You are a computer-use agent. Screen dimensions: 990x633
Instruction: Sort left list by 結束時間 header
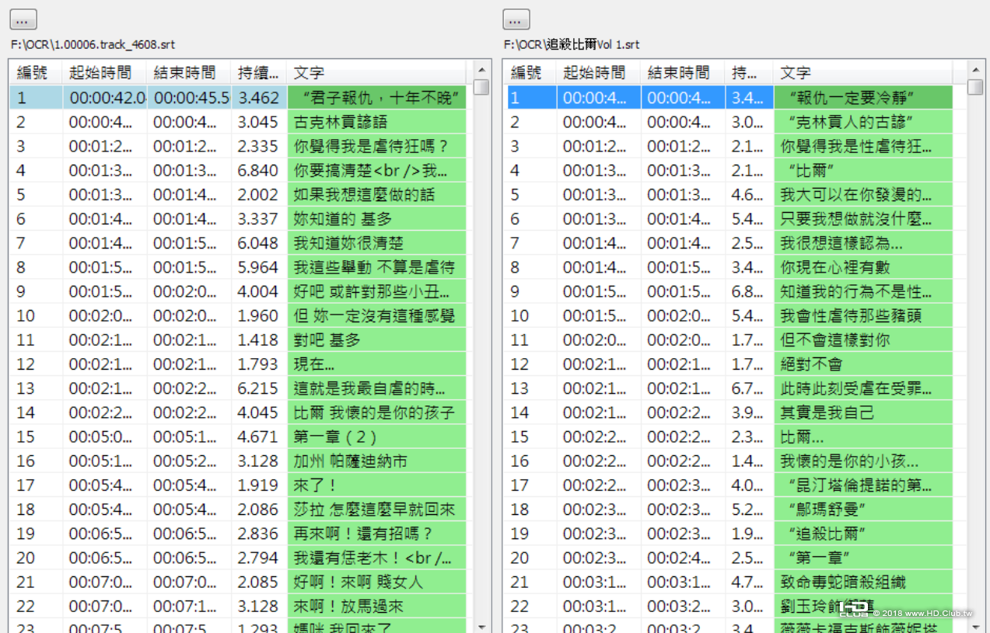coord(189,73)
